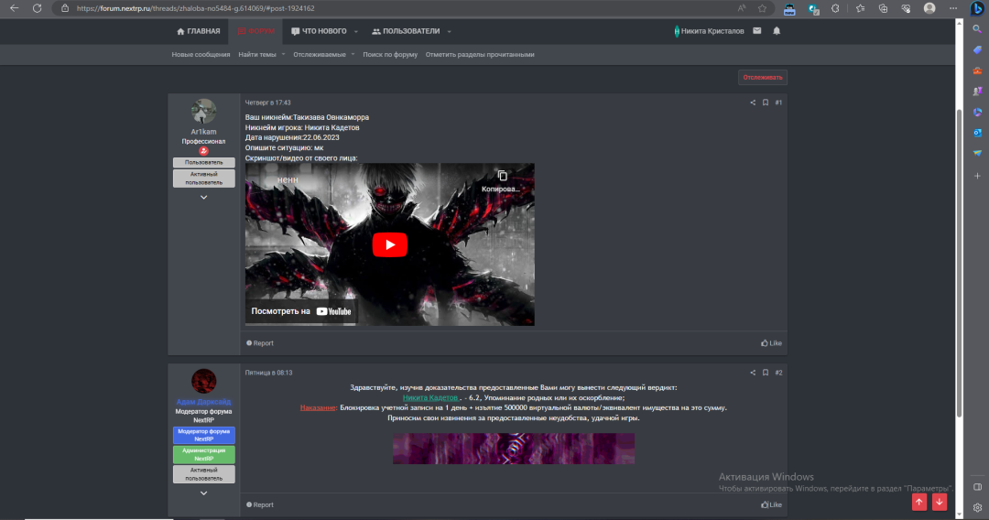The image size is (989, 520).
Task: Open the #1 post permalink
Action: (x=778, y=103)
